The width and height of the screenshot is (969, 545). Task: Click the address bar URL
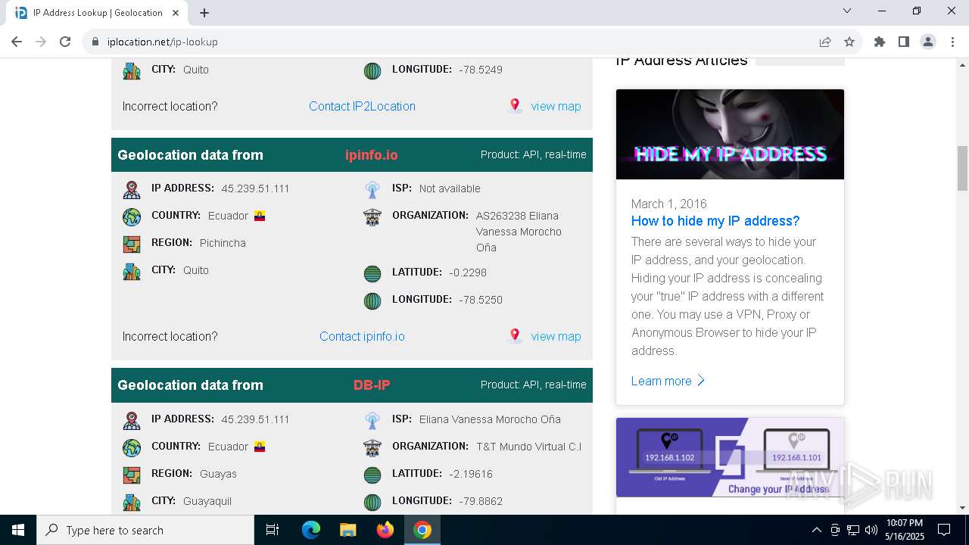pos(162,42)
